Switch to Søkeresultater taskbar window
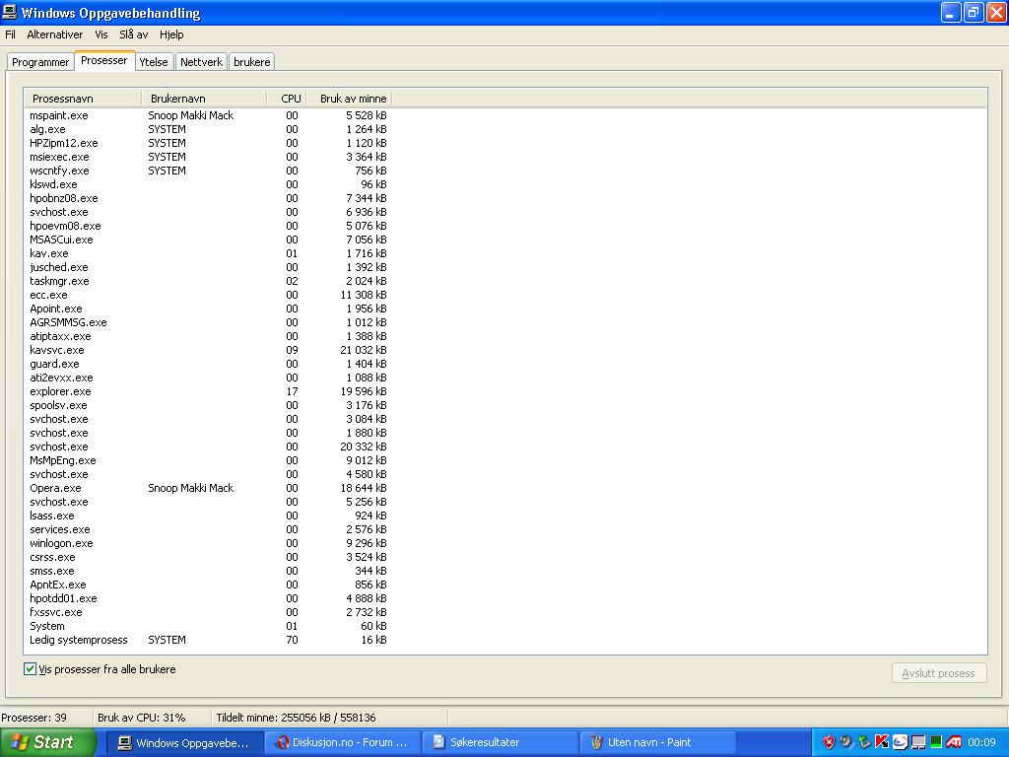Image resolution: width=1009 pixels, height=757 pixels. point(500,742)
